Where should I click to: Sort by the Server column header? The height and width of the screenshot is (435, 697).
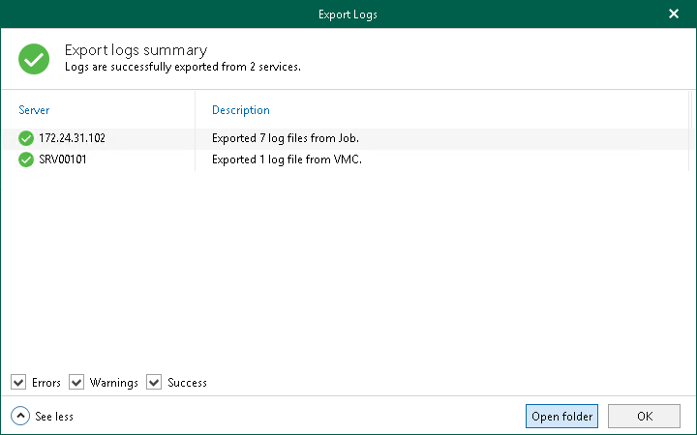35,110
